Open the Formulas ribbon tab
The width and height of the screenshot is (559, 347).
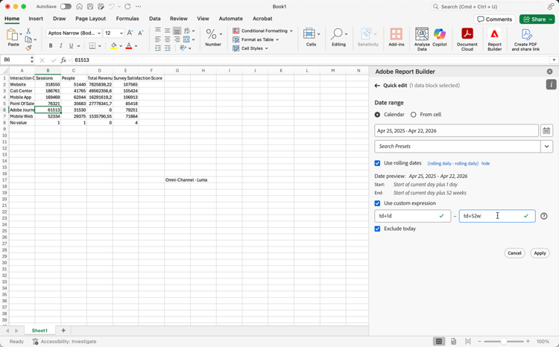point(127,19)
